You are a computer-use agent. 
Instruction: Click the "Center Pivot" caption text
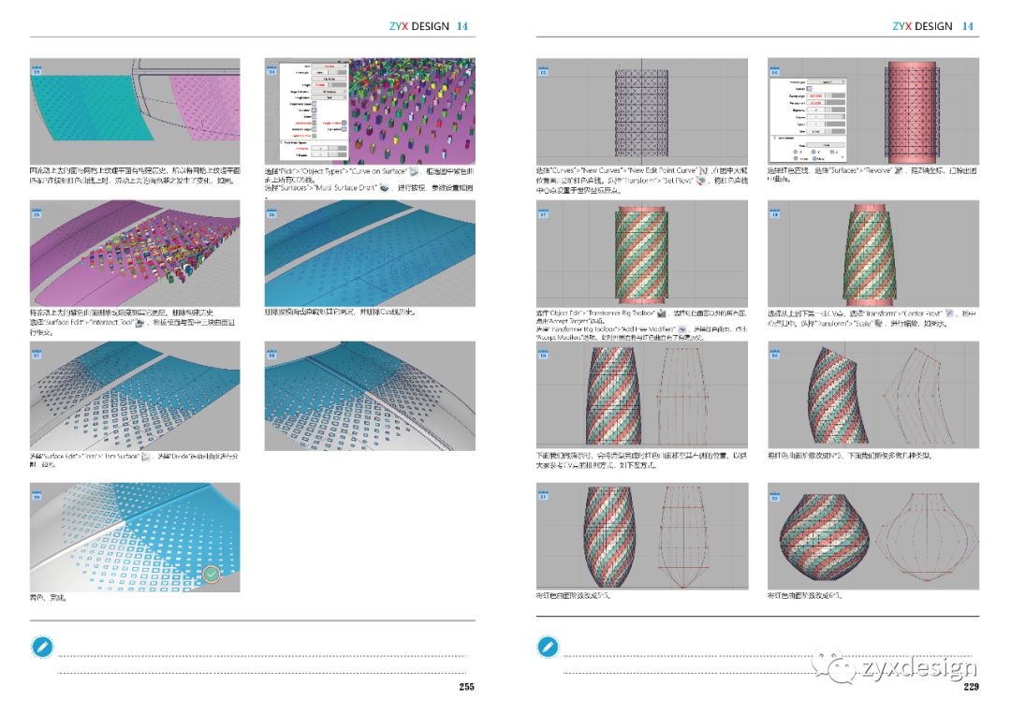point(924,313)
